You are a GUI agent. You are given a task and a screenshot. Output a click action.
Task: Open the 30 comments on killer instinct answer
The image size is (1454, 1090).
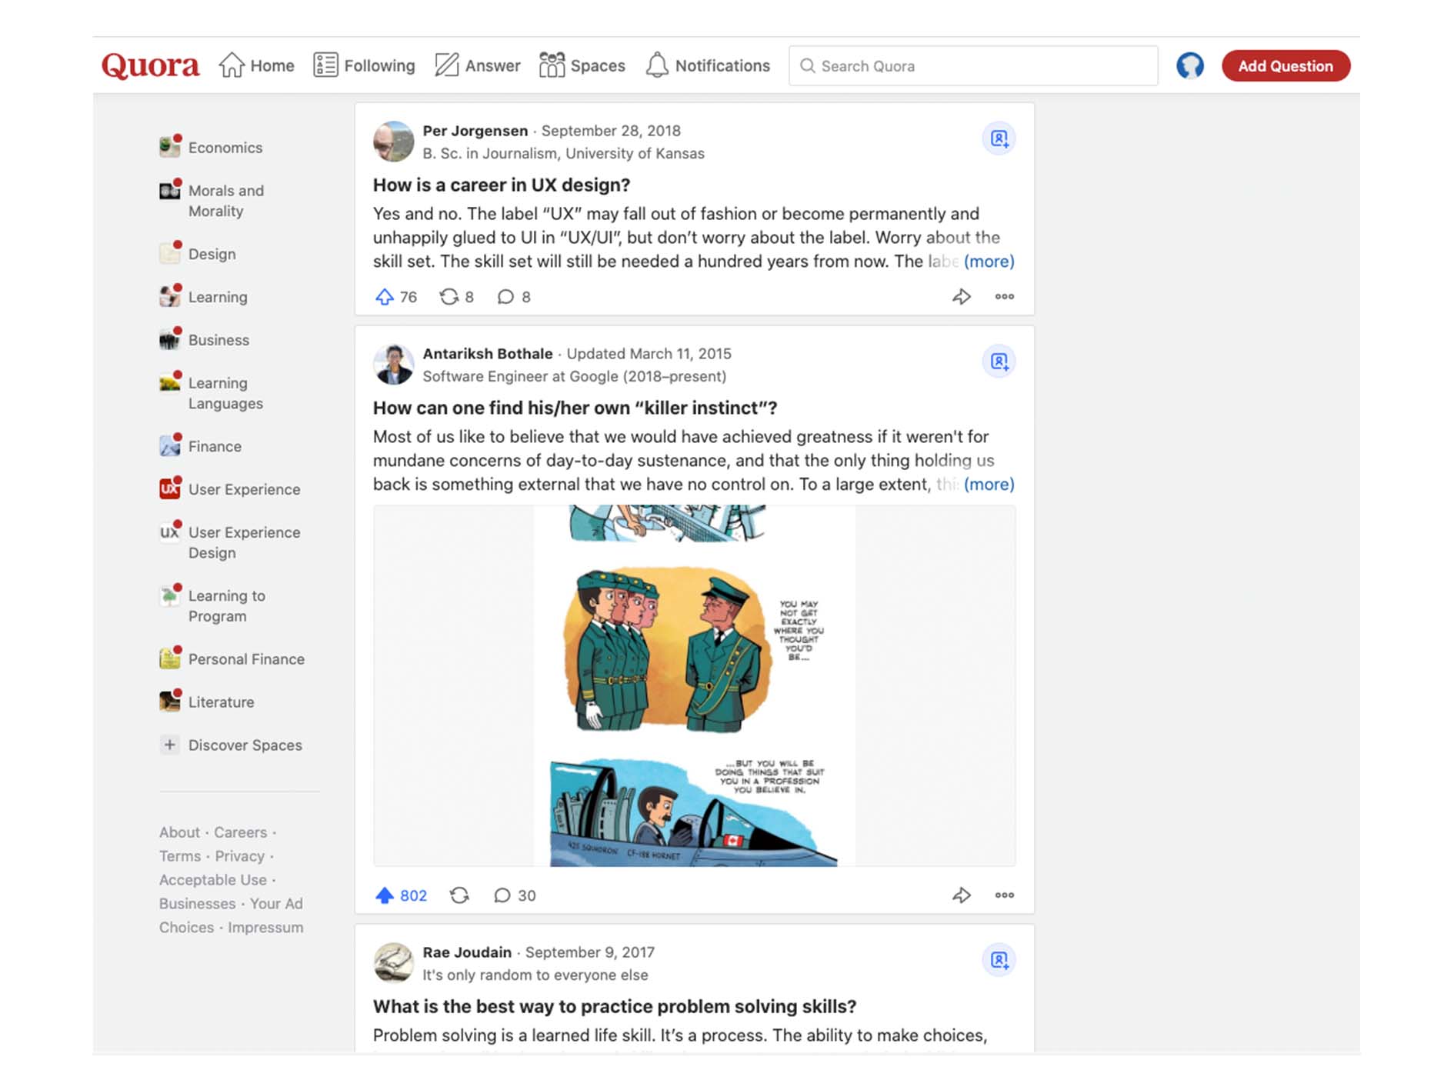(515, 895)
